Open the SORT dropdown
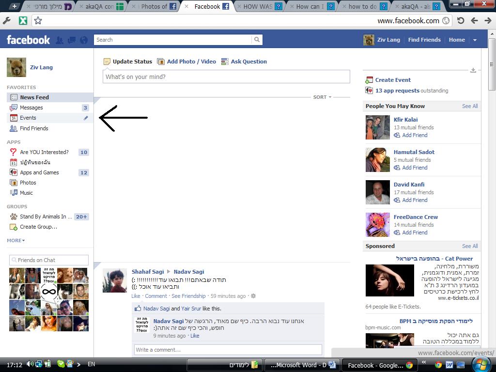This screenshot has height=372, width=496. click(322, 97)
